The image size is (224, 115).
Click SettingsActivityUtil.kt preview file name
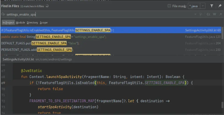(x=18, y=59)
